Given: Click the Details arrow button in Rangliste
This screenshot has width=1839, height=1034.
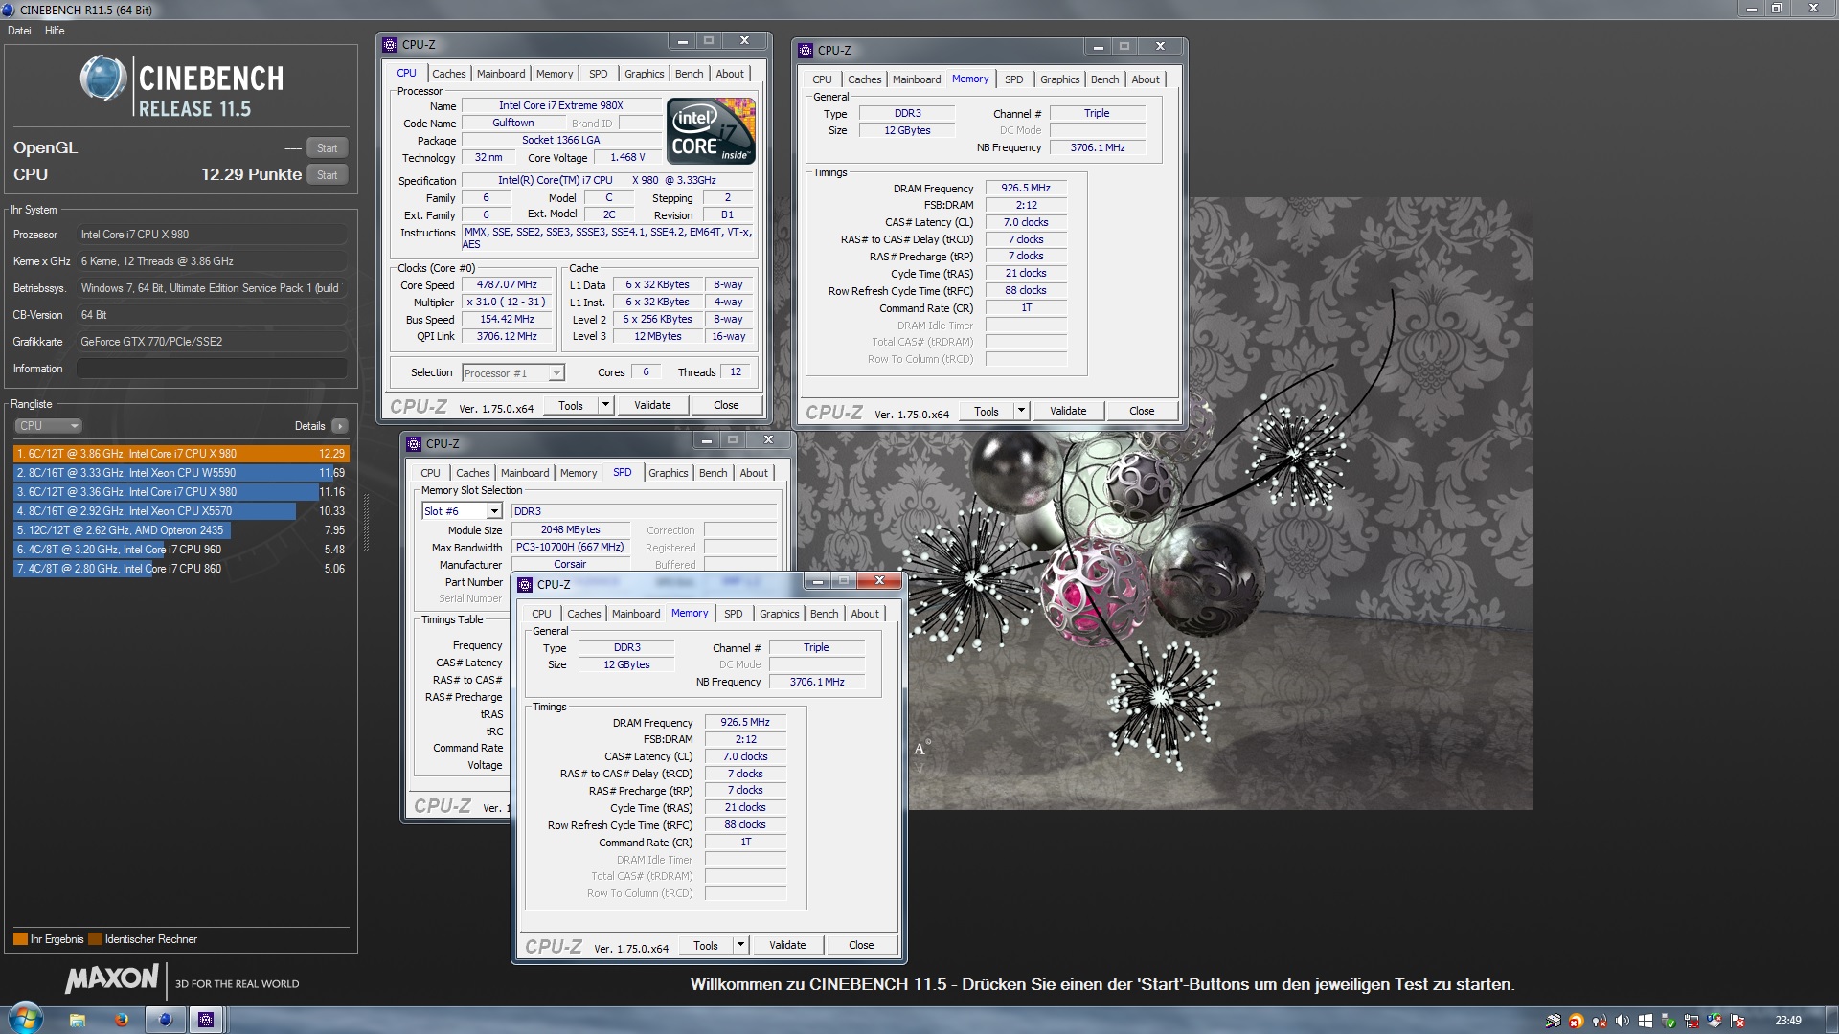Looking at the screenshot, I should click(340, 426).
